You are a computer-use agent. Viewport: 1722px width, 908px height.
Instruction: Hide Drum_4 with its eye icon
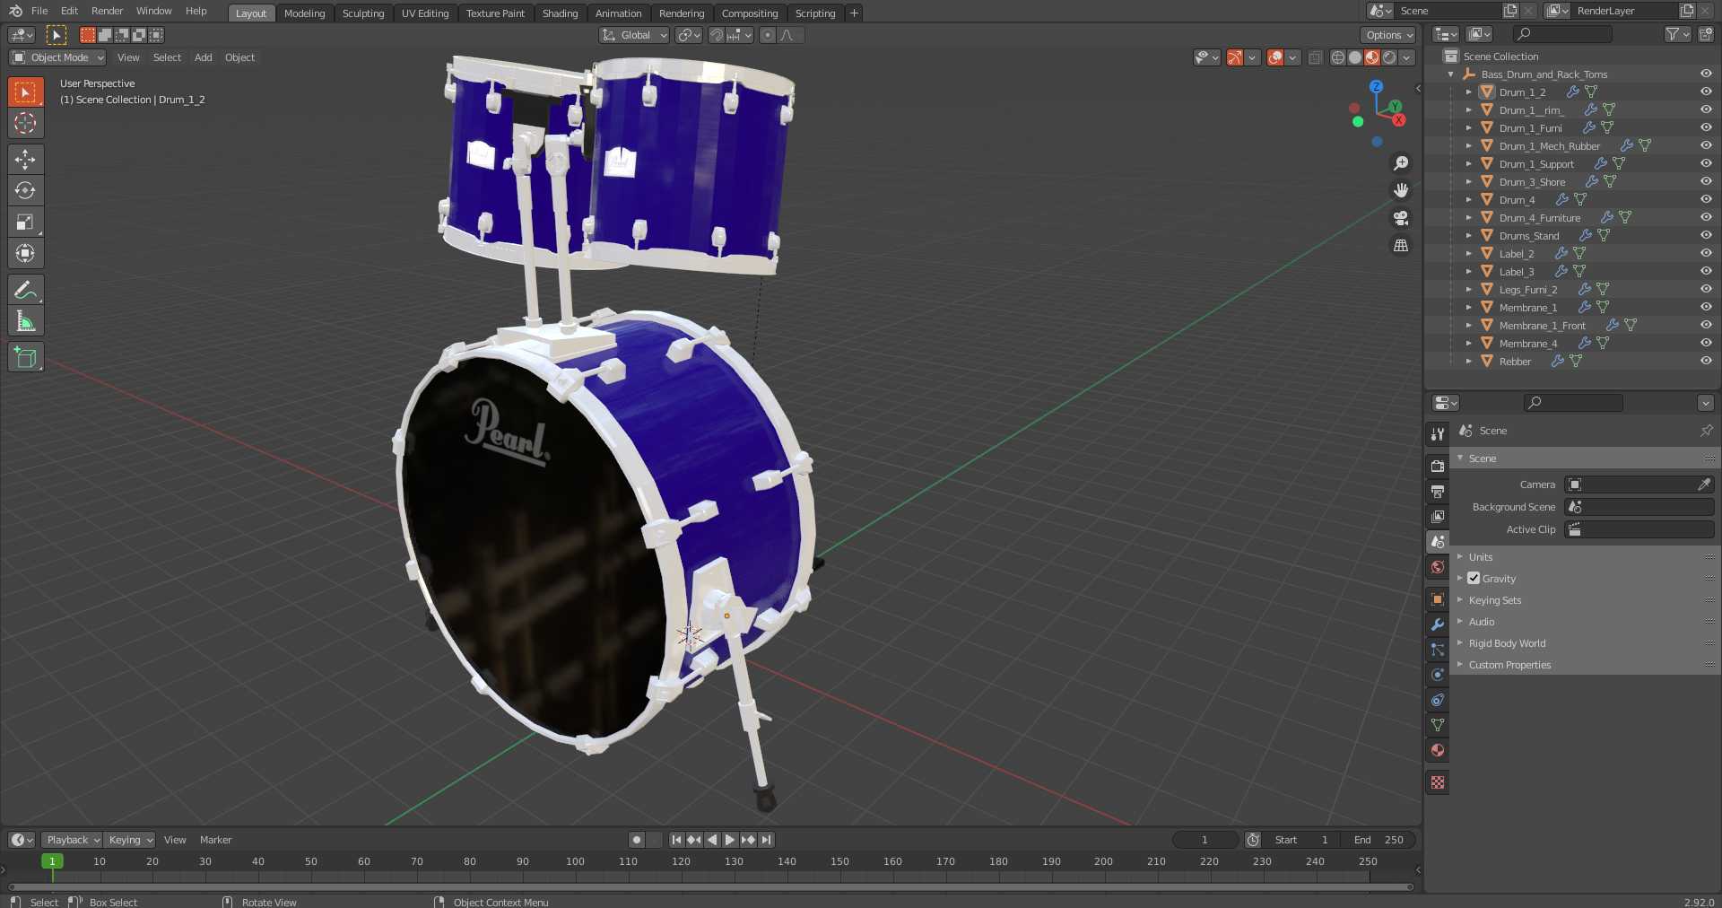1706,199
